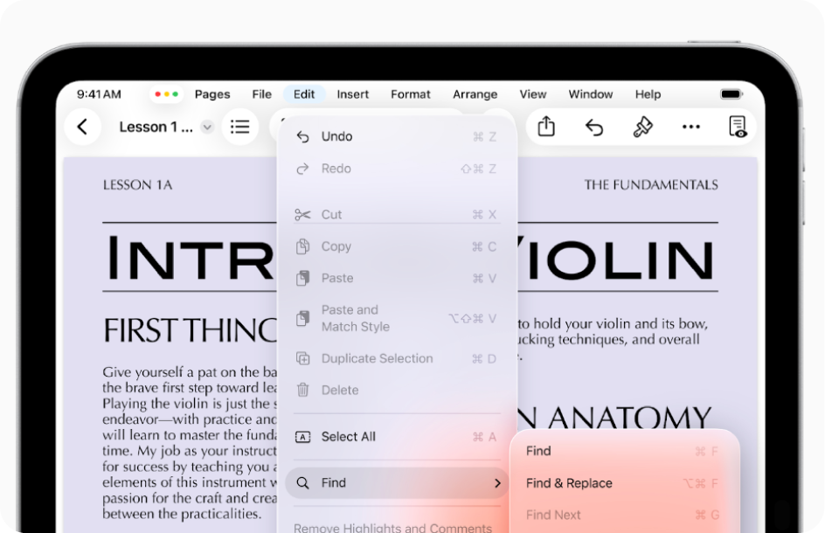Open the Format paintbrush icon
Image resolution: width=825 pixels, height=533 pixels.
pos(642,127)
